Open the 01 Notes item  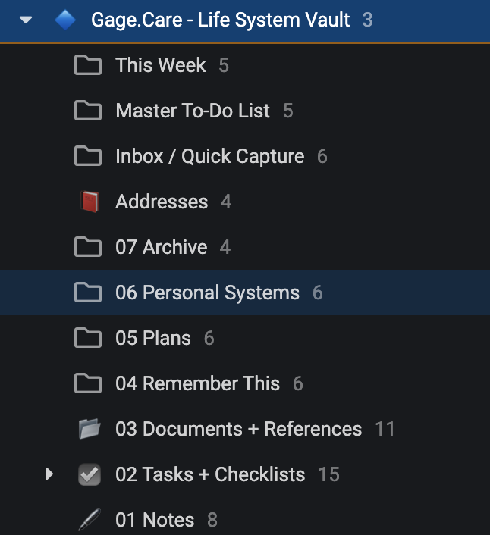pos(245,520)
